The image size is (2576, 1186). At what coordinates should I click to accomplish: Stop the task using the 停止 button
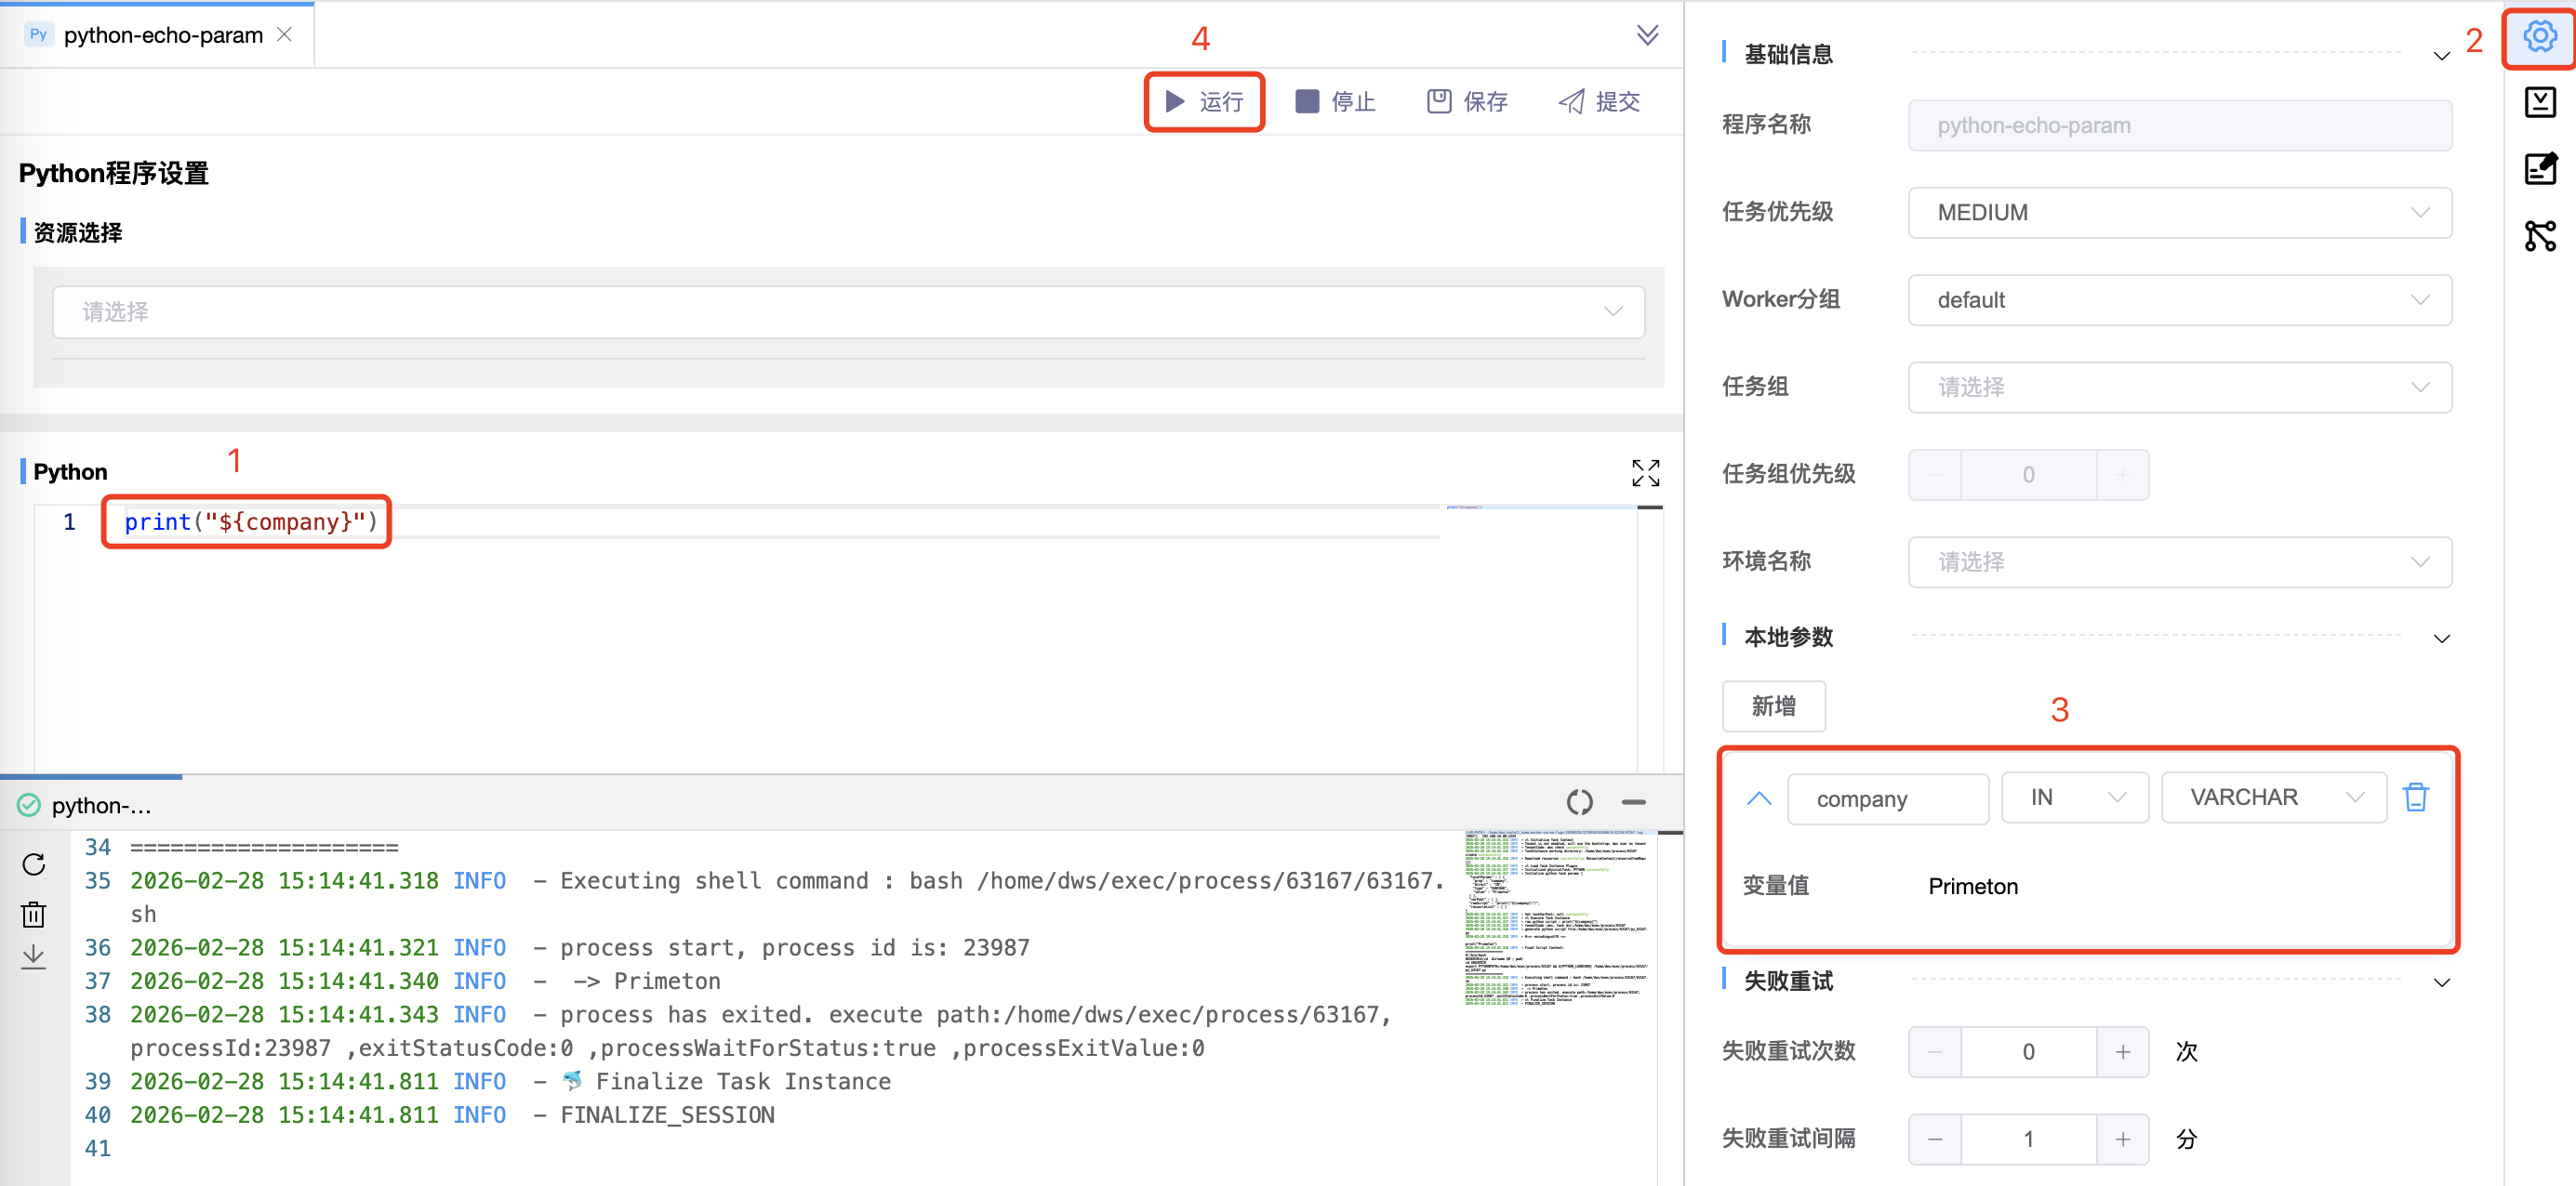point(1337,99)
